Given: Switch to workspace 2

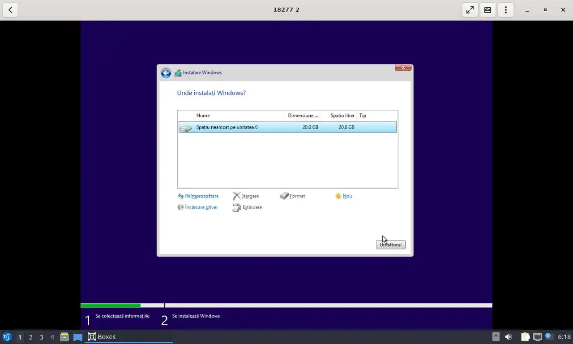Looking at the screenshot, I should click(30, 337).
